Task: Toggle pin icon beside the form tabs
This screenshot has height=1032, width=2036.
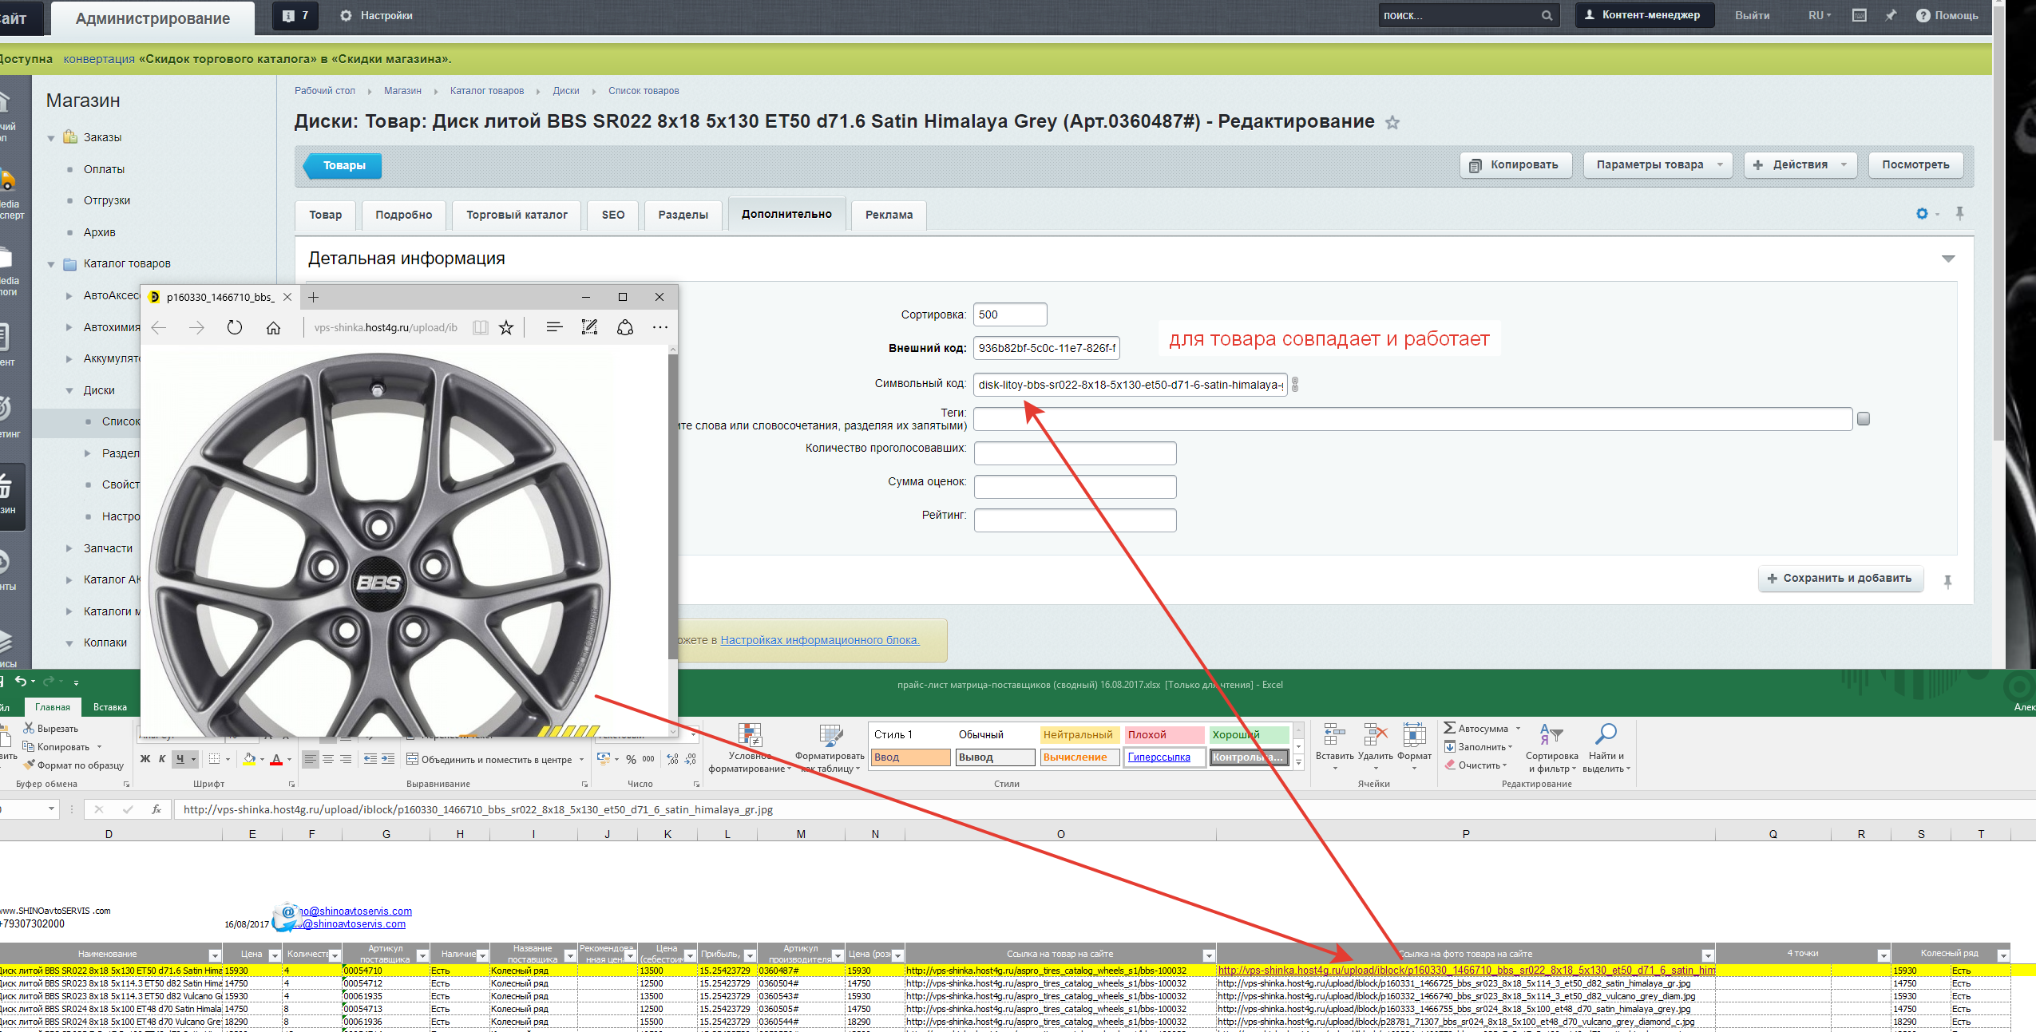Action: point(1959,213)
